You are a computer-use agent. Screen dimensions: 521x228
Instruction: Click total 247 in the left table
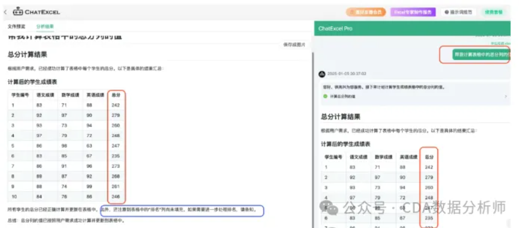[116, 145]
